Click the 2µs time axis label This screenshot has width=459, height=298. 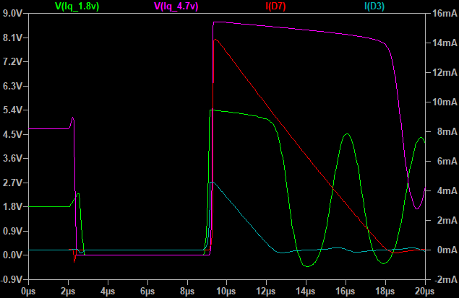68,292
